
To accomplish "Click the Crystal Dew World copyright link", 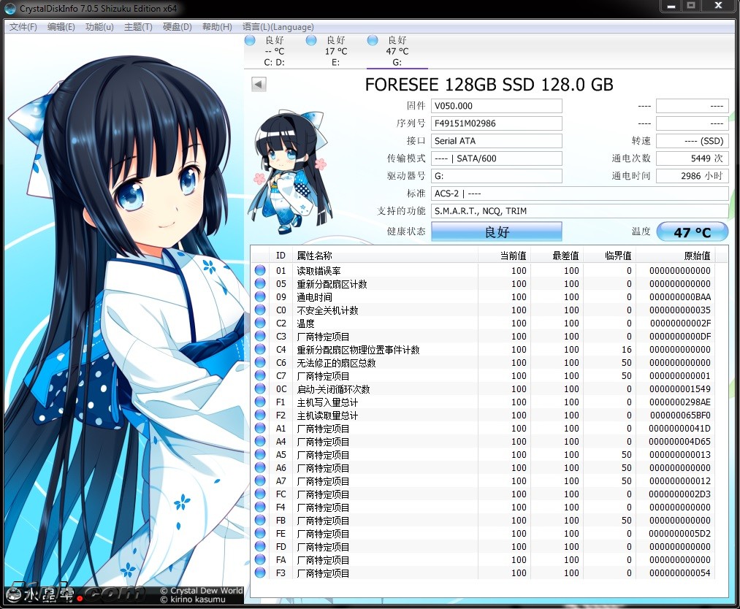I will tap(202, 591).
